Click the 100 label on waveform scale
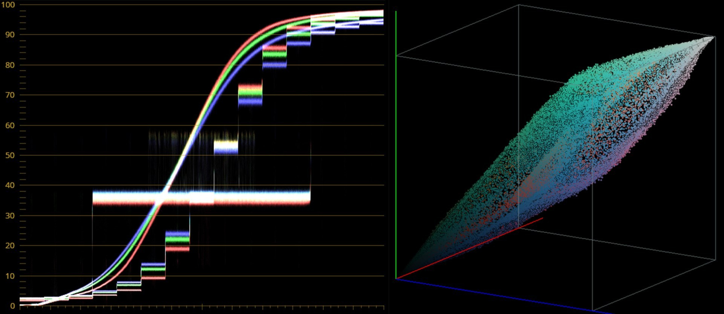The image size is (724, 314). (x=8, y=5)
